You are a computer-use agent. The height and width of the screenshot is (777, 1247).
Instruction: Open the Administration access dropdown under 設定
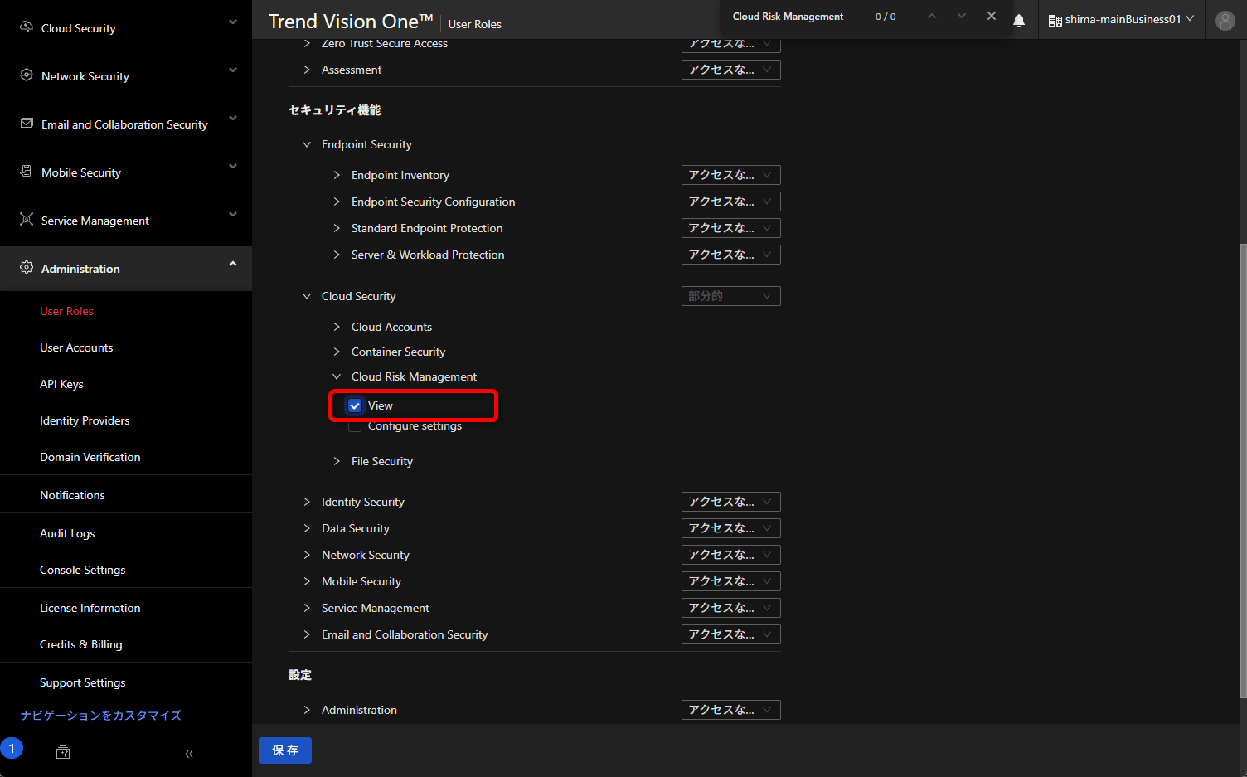point(730,710)
